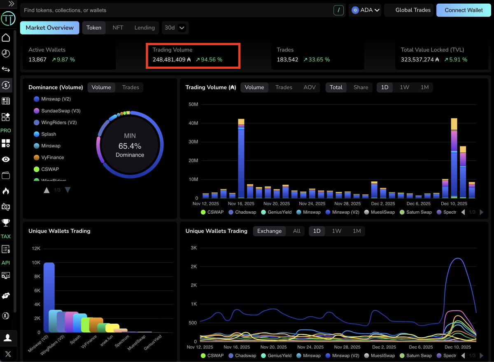494x362 pixels.
Task: Open the dollar list icon in sidebar
Action: [6, 249]
